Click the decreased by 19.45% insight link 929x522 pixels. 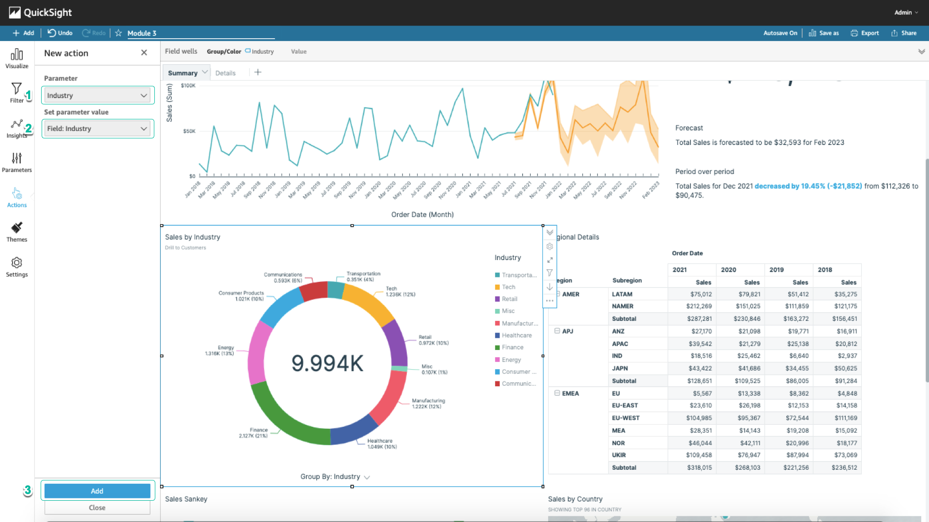808,186
